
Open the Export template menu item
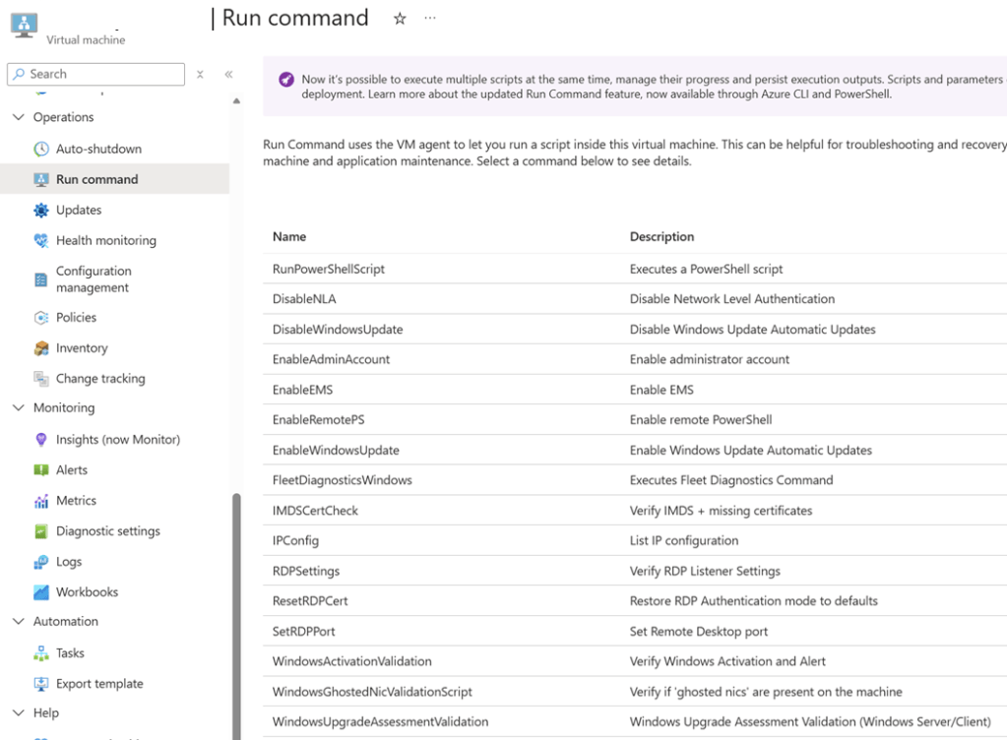(99, 684)
